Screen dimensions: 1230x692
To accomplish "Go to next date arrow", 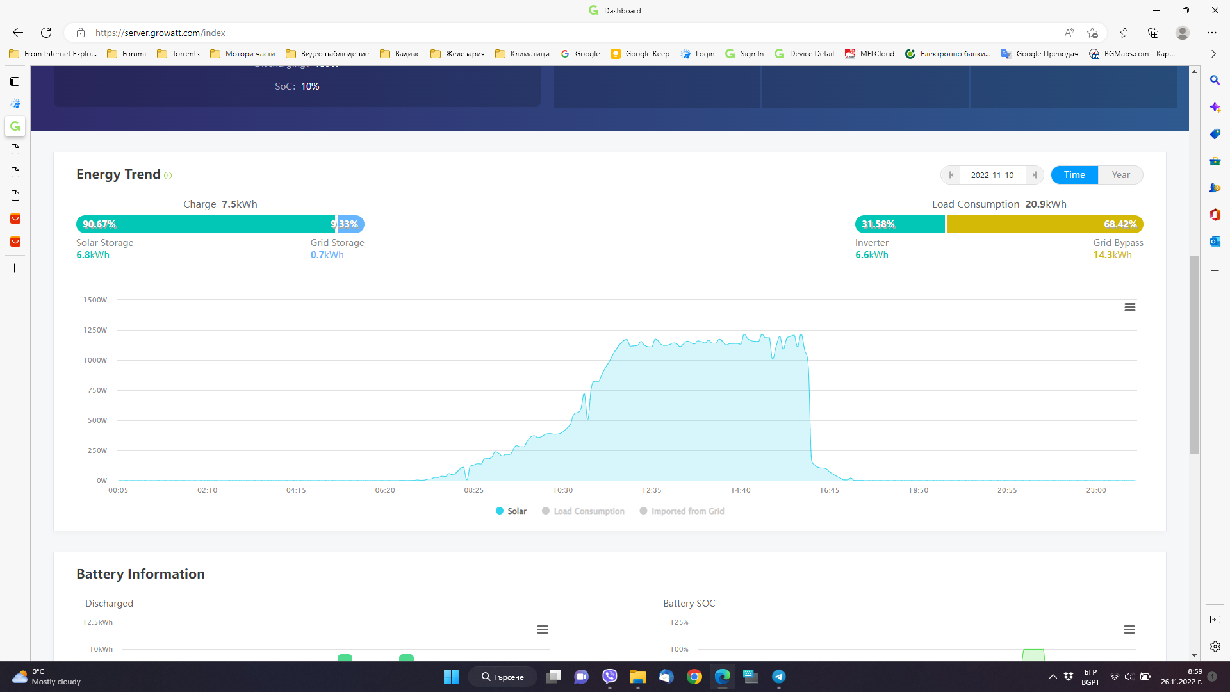I will coord(1034,175).
